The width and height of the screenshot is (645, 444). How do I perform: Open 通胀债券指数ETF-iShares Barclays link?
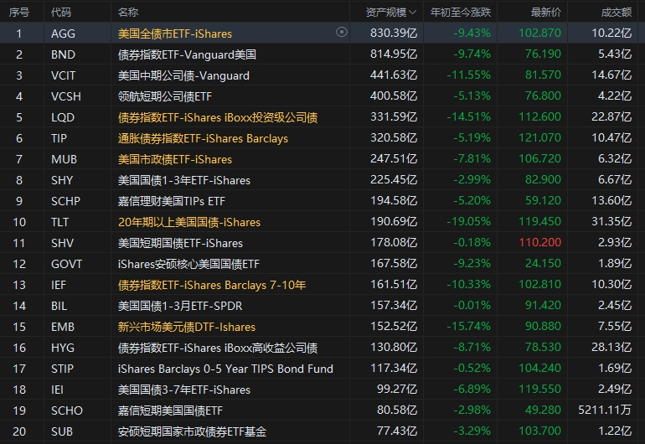pos(203,138)
